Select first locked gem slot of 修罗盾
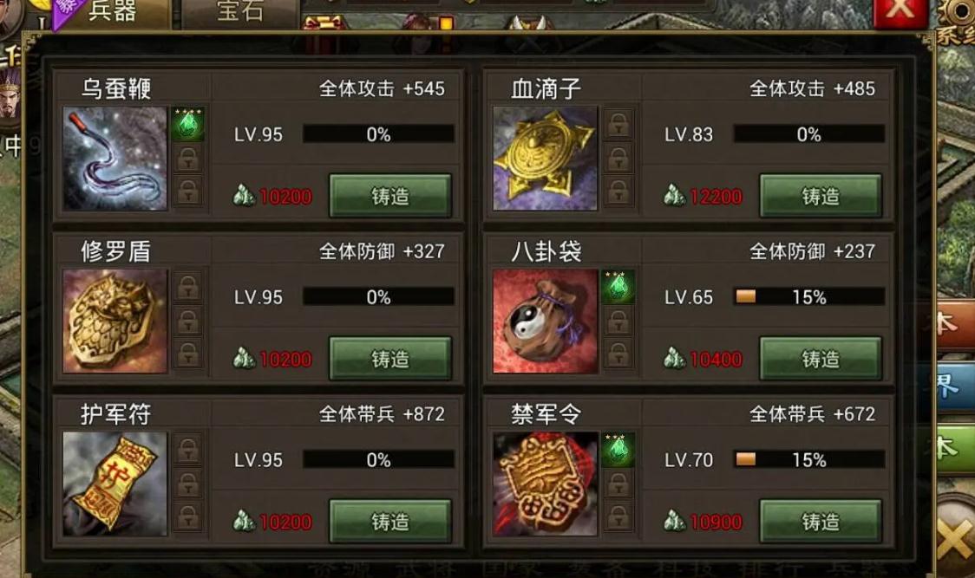Viewport: 975px width, 578px height. point(187,287)
